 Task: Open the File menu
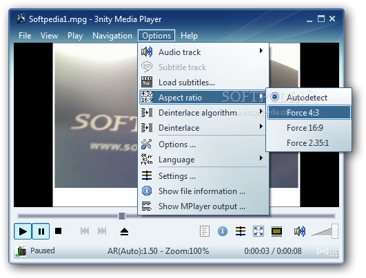click(x=25, y=36)
